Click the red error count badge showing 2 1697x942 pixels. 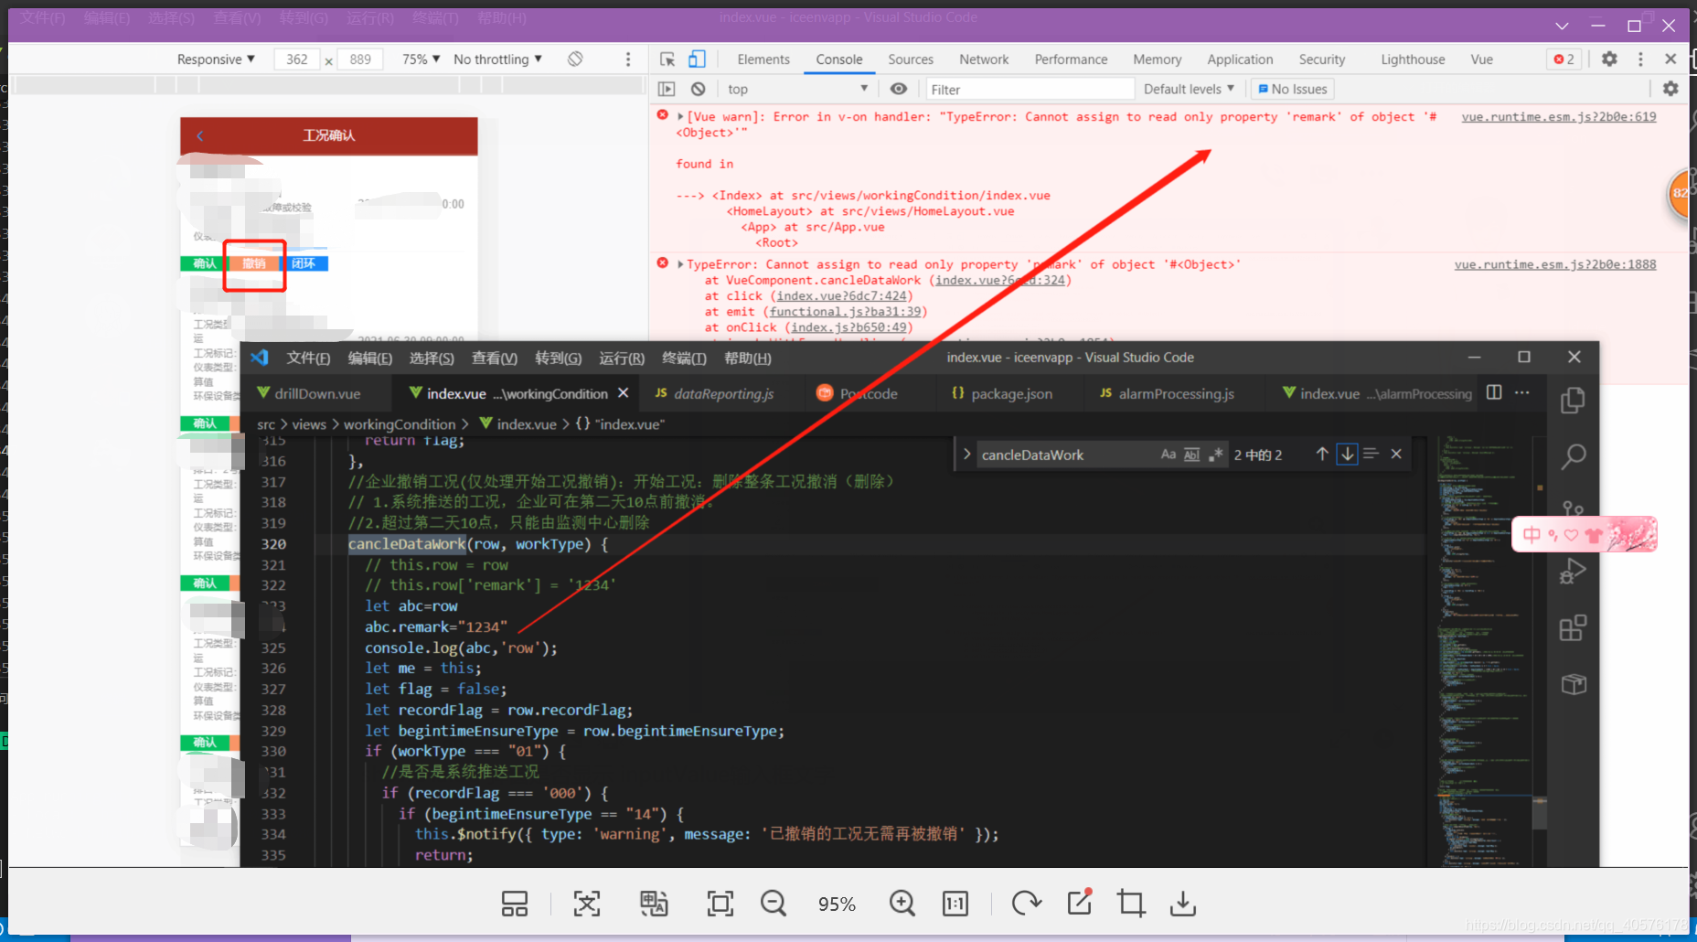coord(1564,59)
